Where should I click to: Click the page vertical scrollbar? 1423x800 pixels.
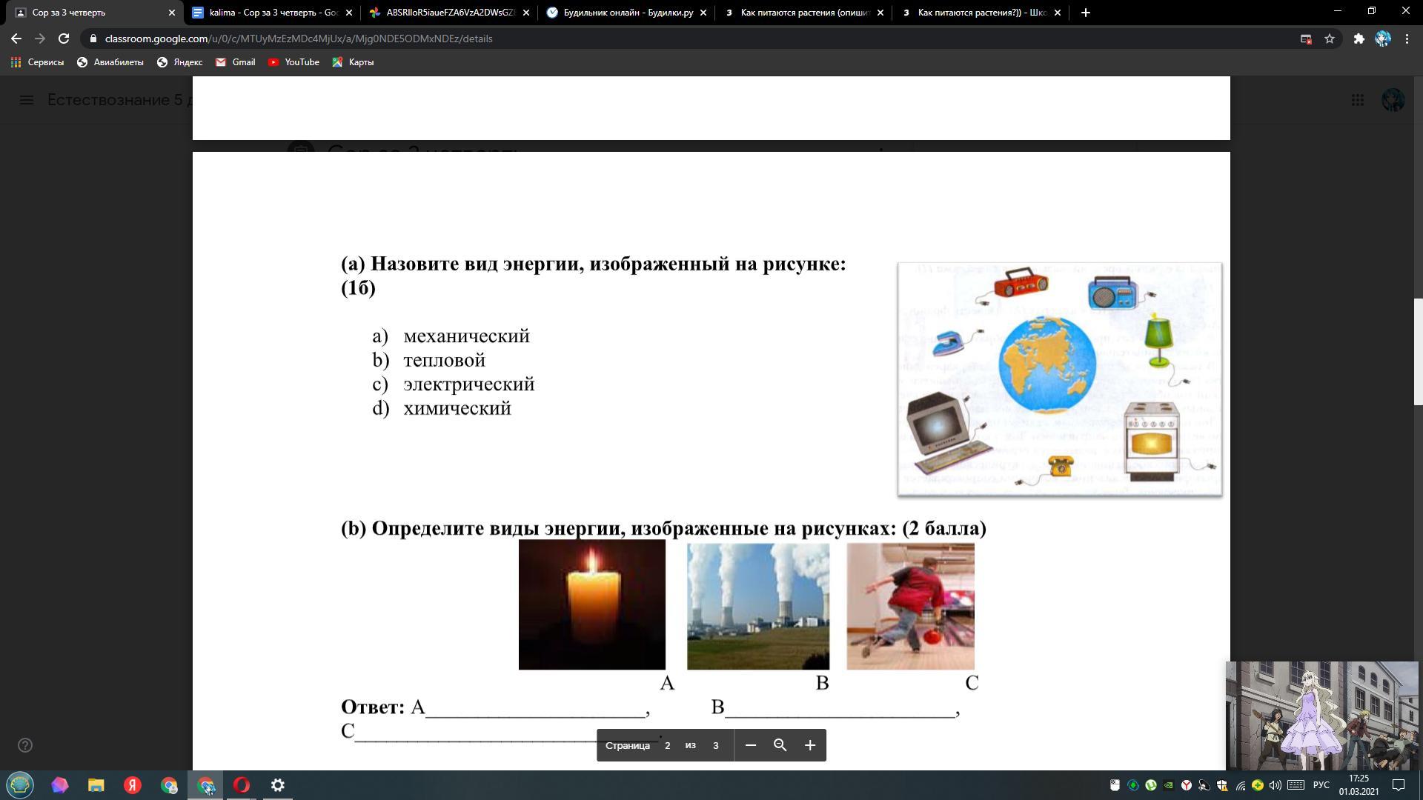tap(1418, 352)
